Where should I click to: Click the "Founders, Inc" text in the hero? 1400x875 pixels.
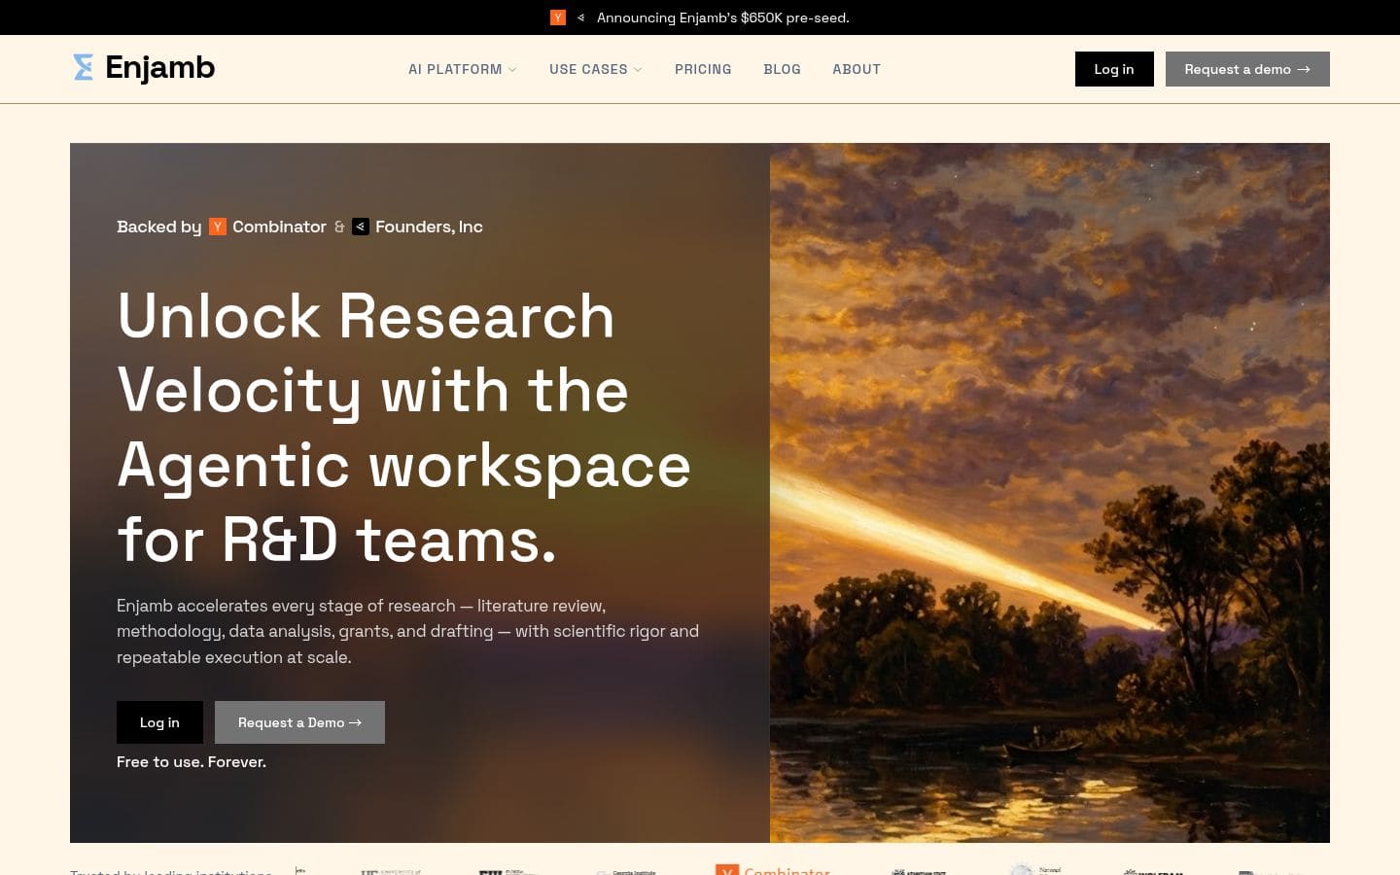(429, 227)
